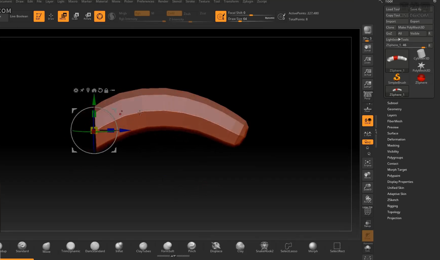Select the Displace brush
440x260 pixels.
tap(216, 247)
